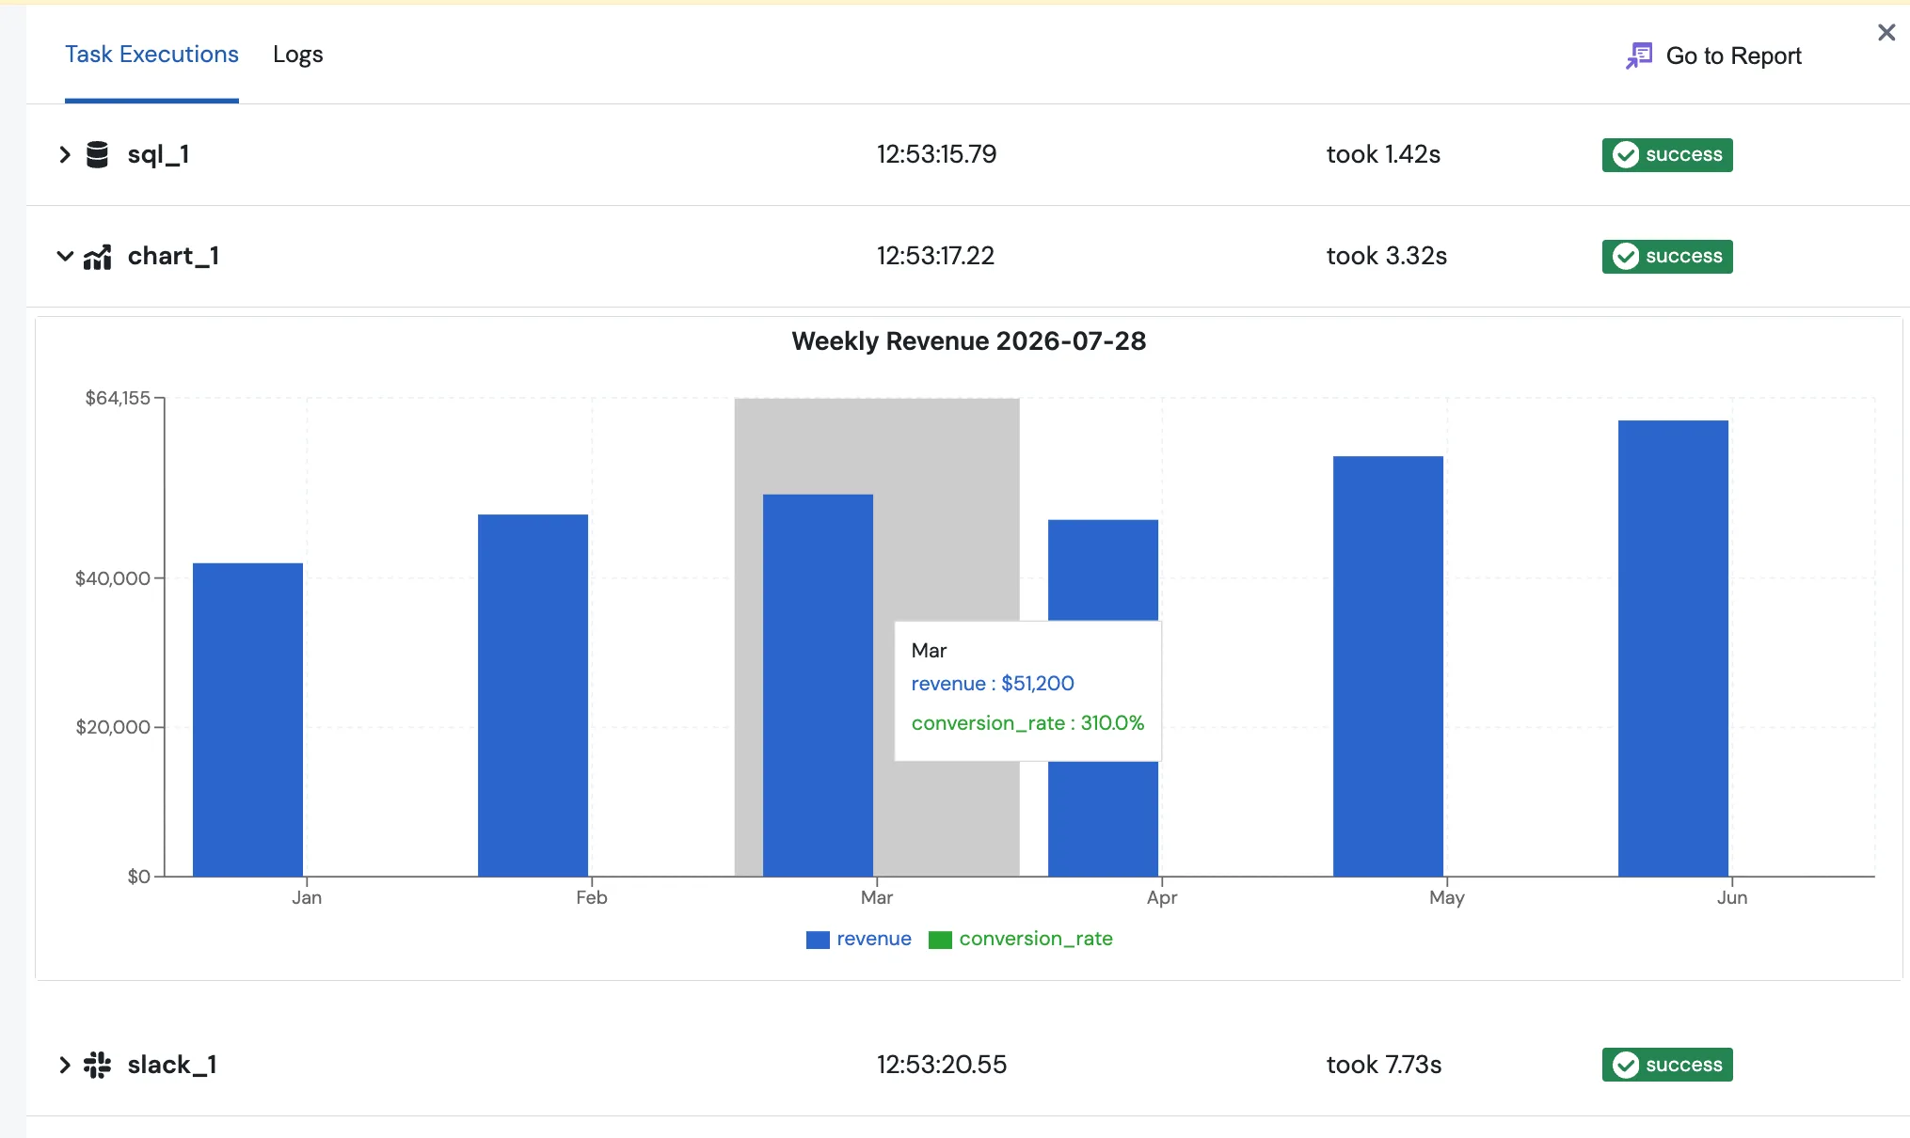
Task: Click the sql_1 database icon
Action: (x=97, y=154)
